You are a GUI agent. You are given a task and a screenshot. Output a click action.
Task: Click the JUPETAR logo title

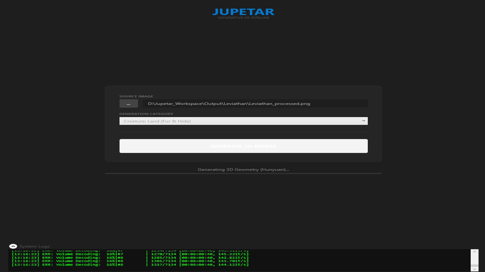pos(243,12)
